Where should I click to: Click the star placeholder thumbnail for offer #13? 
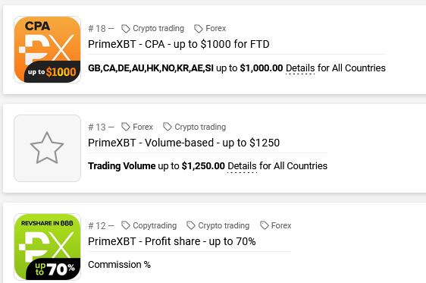pos(47,148)
